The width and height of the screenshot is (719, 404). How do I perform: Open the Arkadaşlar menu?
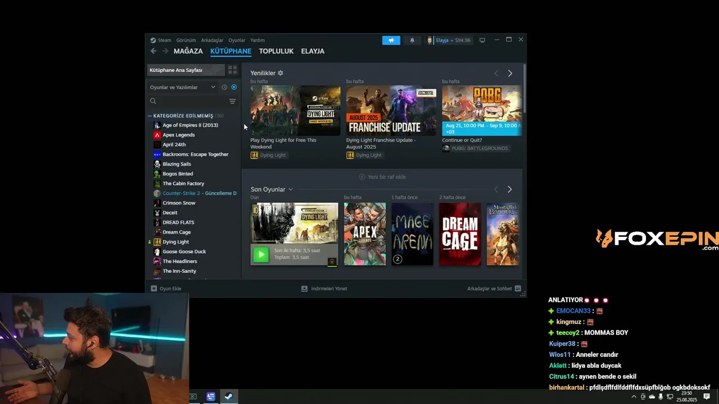click(212, 40)
